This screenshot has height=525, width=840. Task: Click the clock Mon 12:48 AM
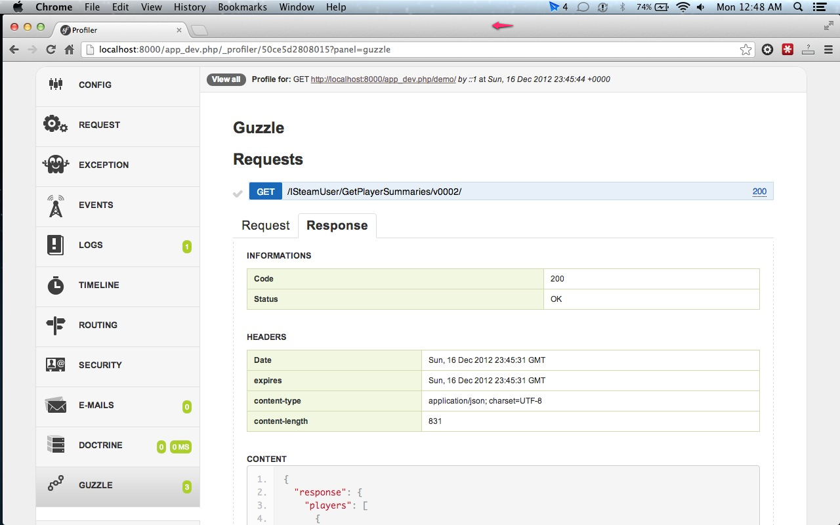[749, 7]
